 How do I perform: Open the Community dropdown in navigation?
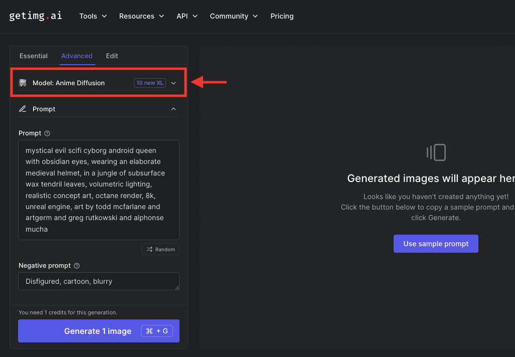234,16
